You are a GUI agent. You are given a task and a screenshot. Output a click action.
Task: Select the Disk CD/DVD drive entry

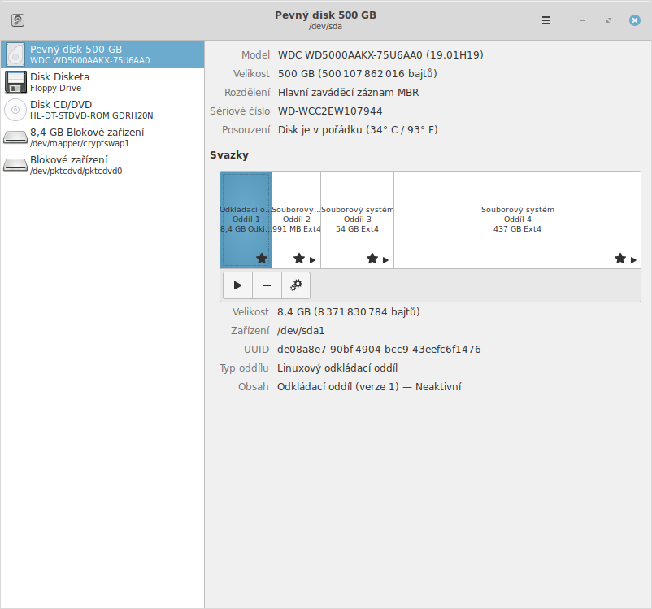[102, 110]
